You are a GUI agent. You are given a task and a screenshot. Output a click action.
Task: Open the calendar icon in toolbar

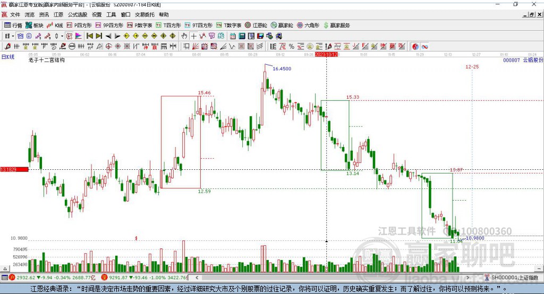[x=233, y=36]
